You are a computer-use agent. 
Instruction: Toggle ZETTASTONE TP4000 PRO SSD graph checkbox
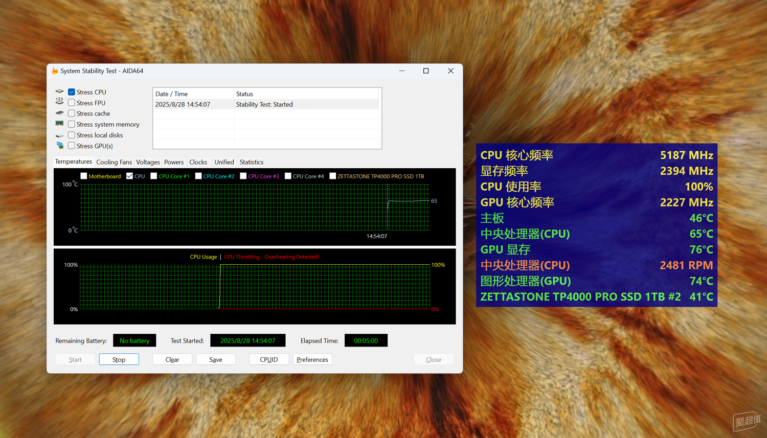pyautogui.click(x=333, y=176)
